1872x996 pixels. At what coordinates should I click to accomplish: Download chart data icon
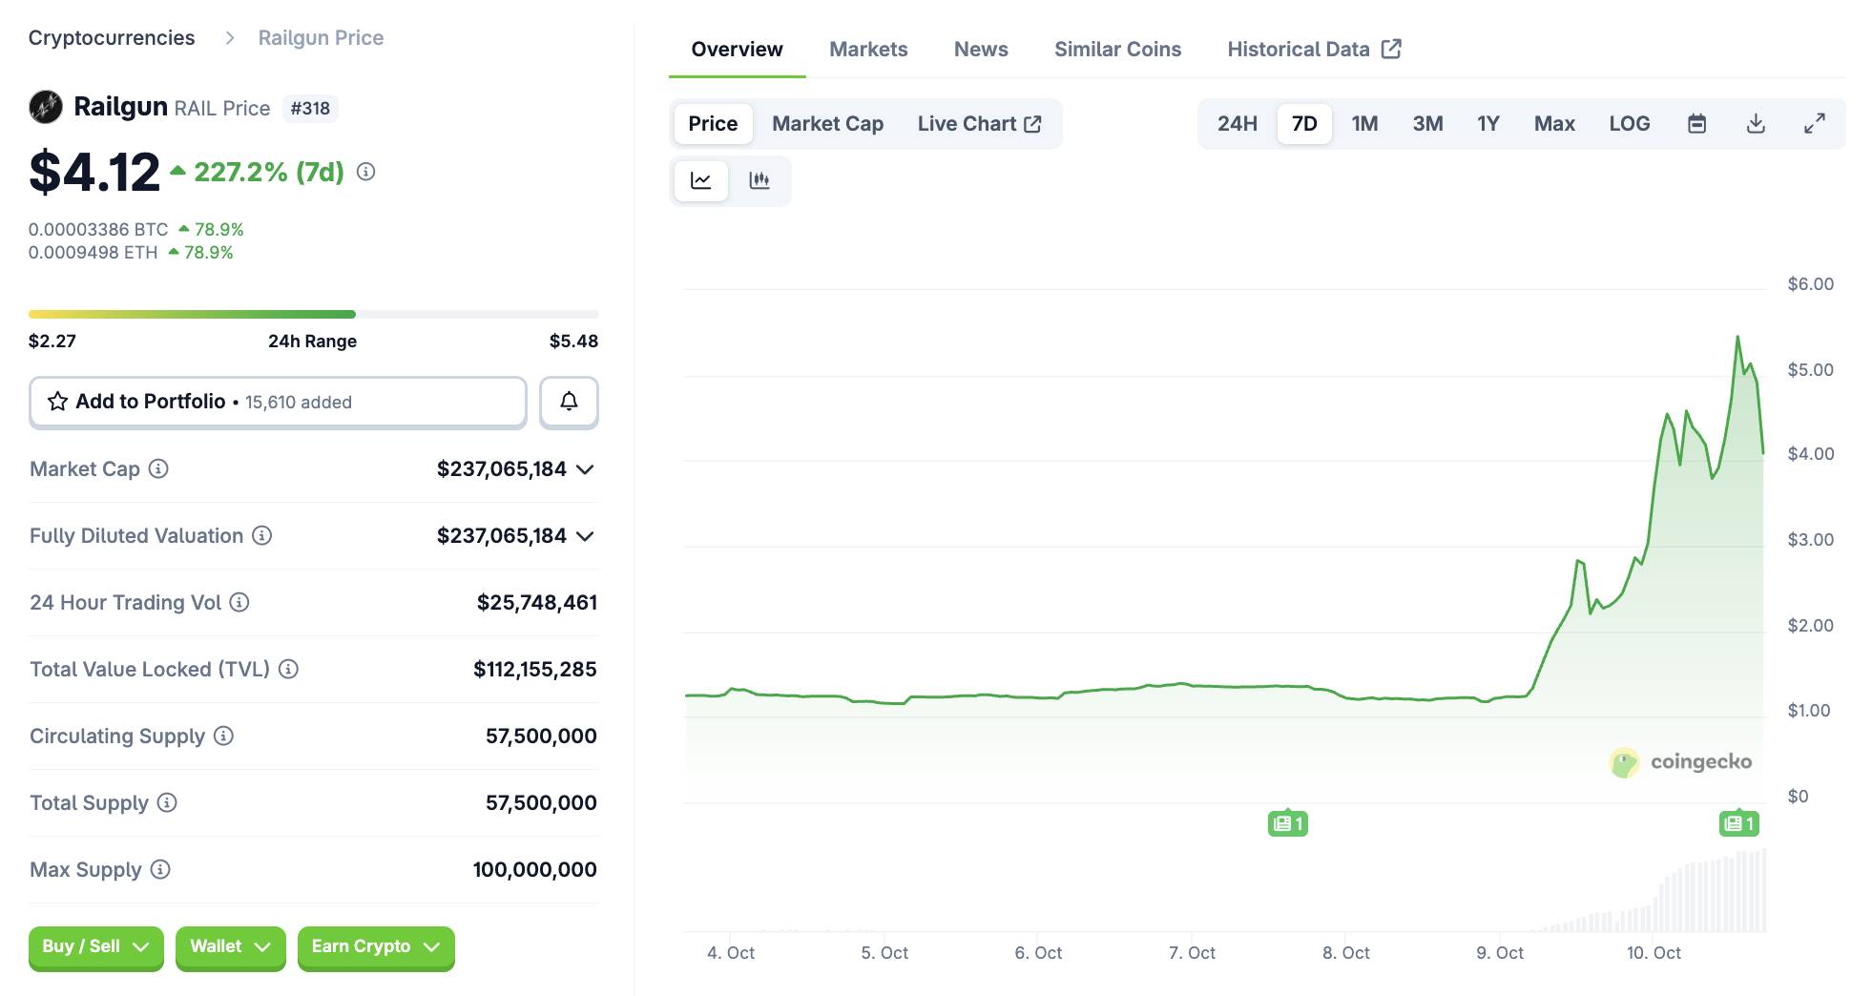1756,124
